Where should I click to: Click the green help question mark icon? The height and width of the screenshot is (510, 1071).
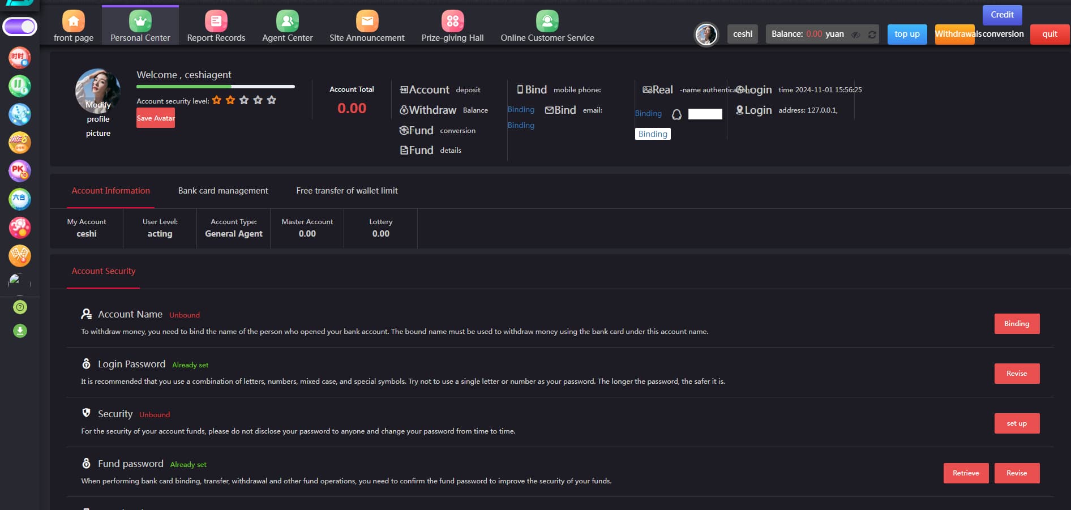[x=20, y=307]
